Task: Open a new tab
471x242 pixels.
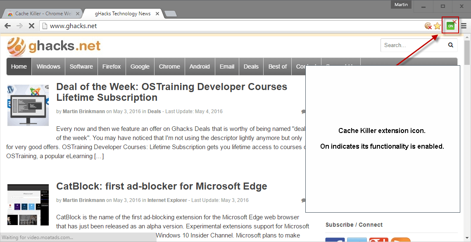Action: (171, 14)
